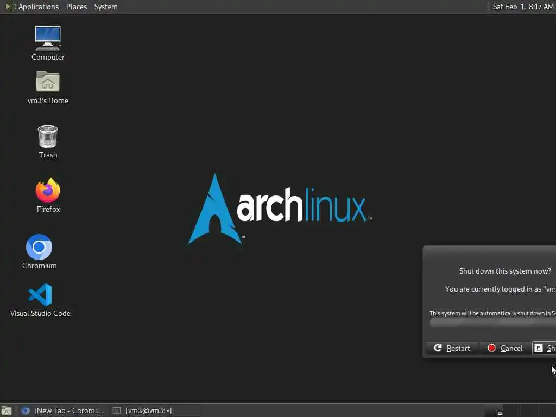Launch Chromium from the desktop

39,251
